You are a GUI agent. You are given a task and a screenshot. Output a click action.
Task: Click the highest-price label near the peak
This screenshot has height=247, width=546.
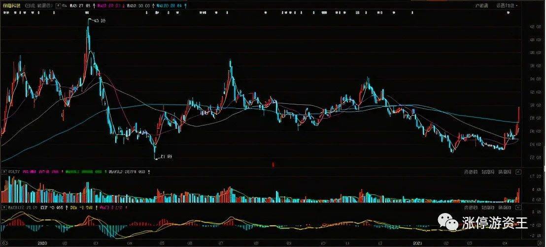click(x=100, y=21)
